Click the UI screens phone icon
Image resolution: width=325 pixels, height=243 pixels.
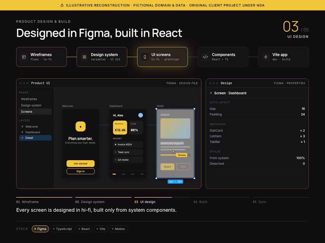tap(145, 57)
